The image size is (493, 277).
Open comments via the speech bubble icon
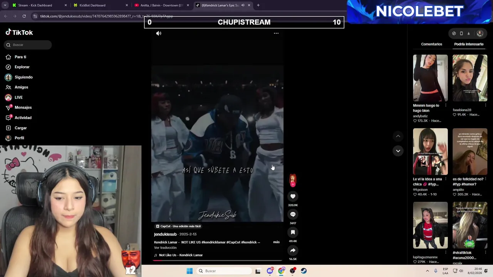293,214
